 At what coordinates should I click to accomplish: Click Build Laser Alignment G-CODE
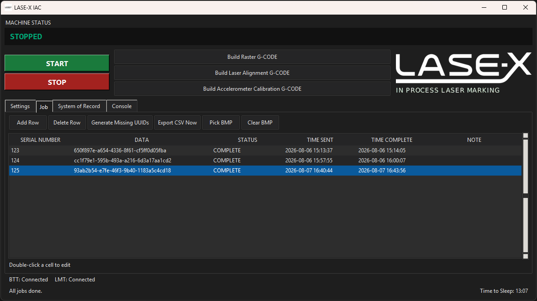tap(252, 73)
